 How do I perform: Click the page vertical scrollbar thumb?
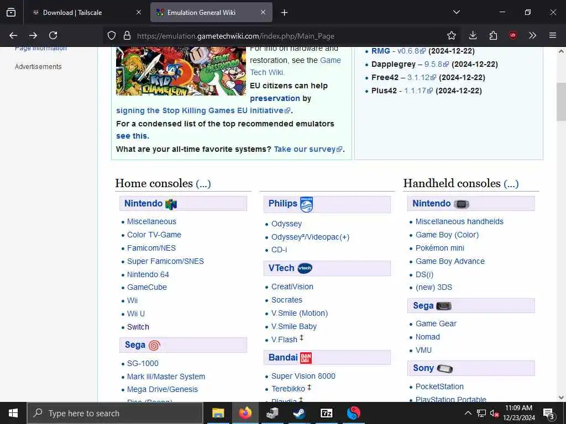(561, 102)
